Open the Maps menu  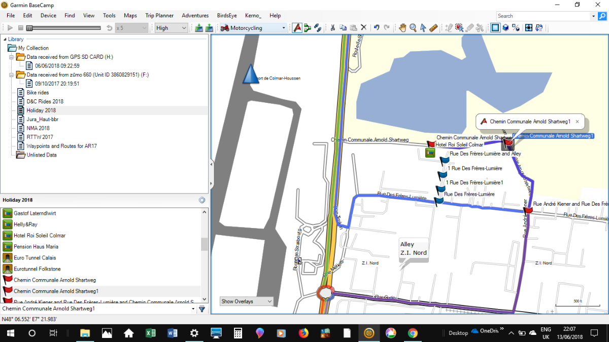[x=130, y=16]
